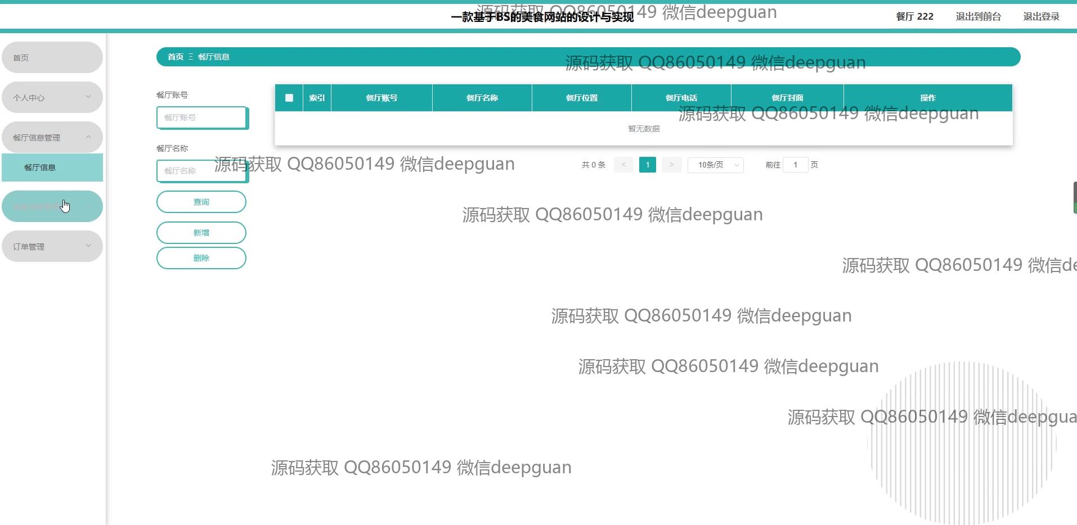Click the 餐厅名称 column header
This screenshot has width=1077, height=525.
pos(482,98)
